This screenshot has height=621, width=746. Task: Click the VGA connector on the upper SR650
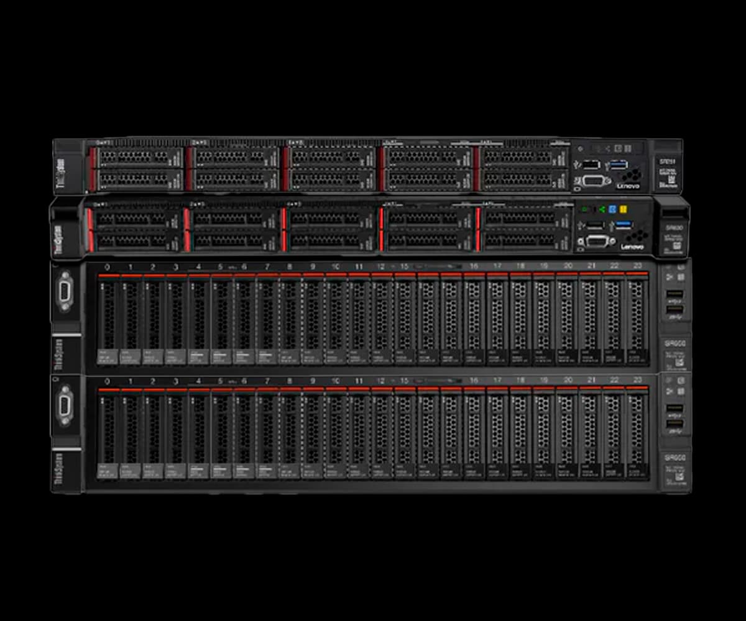[64, 292]
